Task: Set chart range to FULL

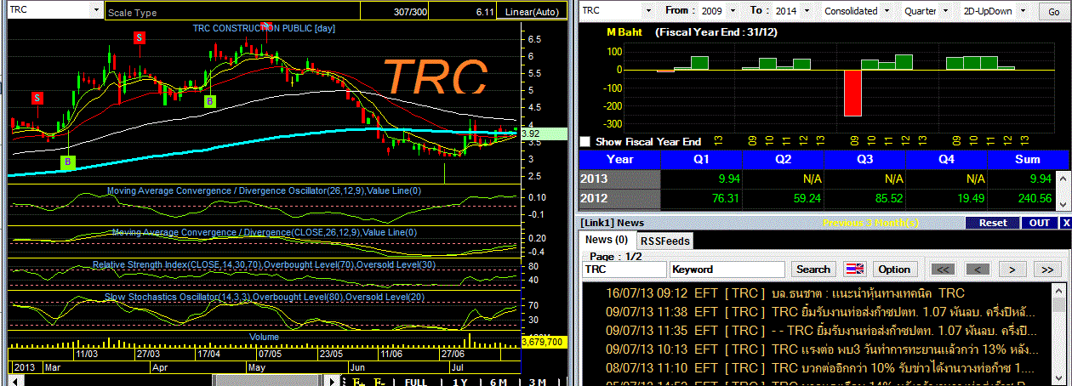Action: click(x=415, y=381)
